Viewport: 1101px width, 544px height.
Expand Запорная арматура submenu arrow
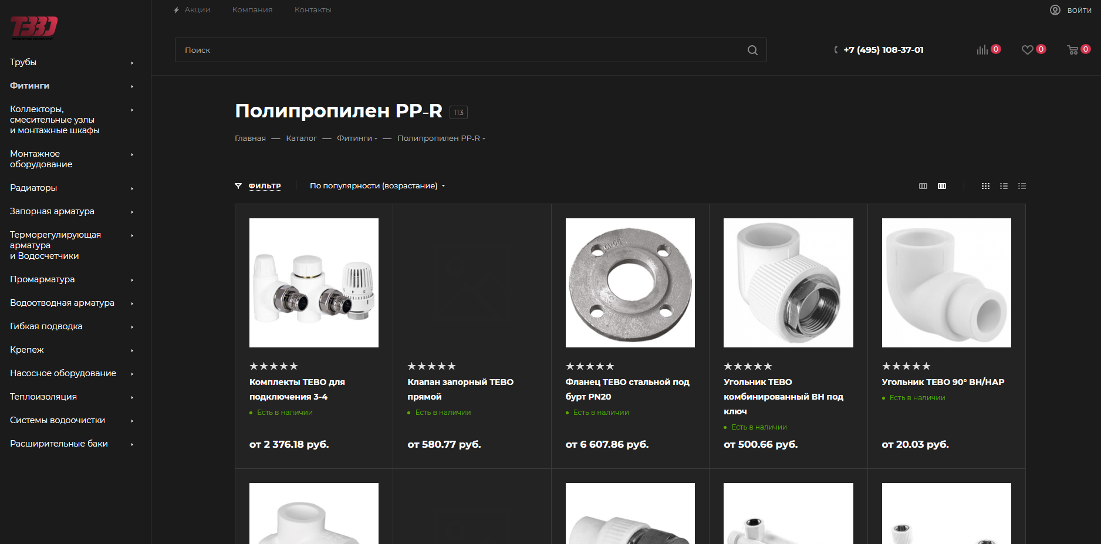[x=132, y=212]
